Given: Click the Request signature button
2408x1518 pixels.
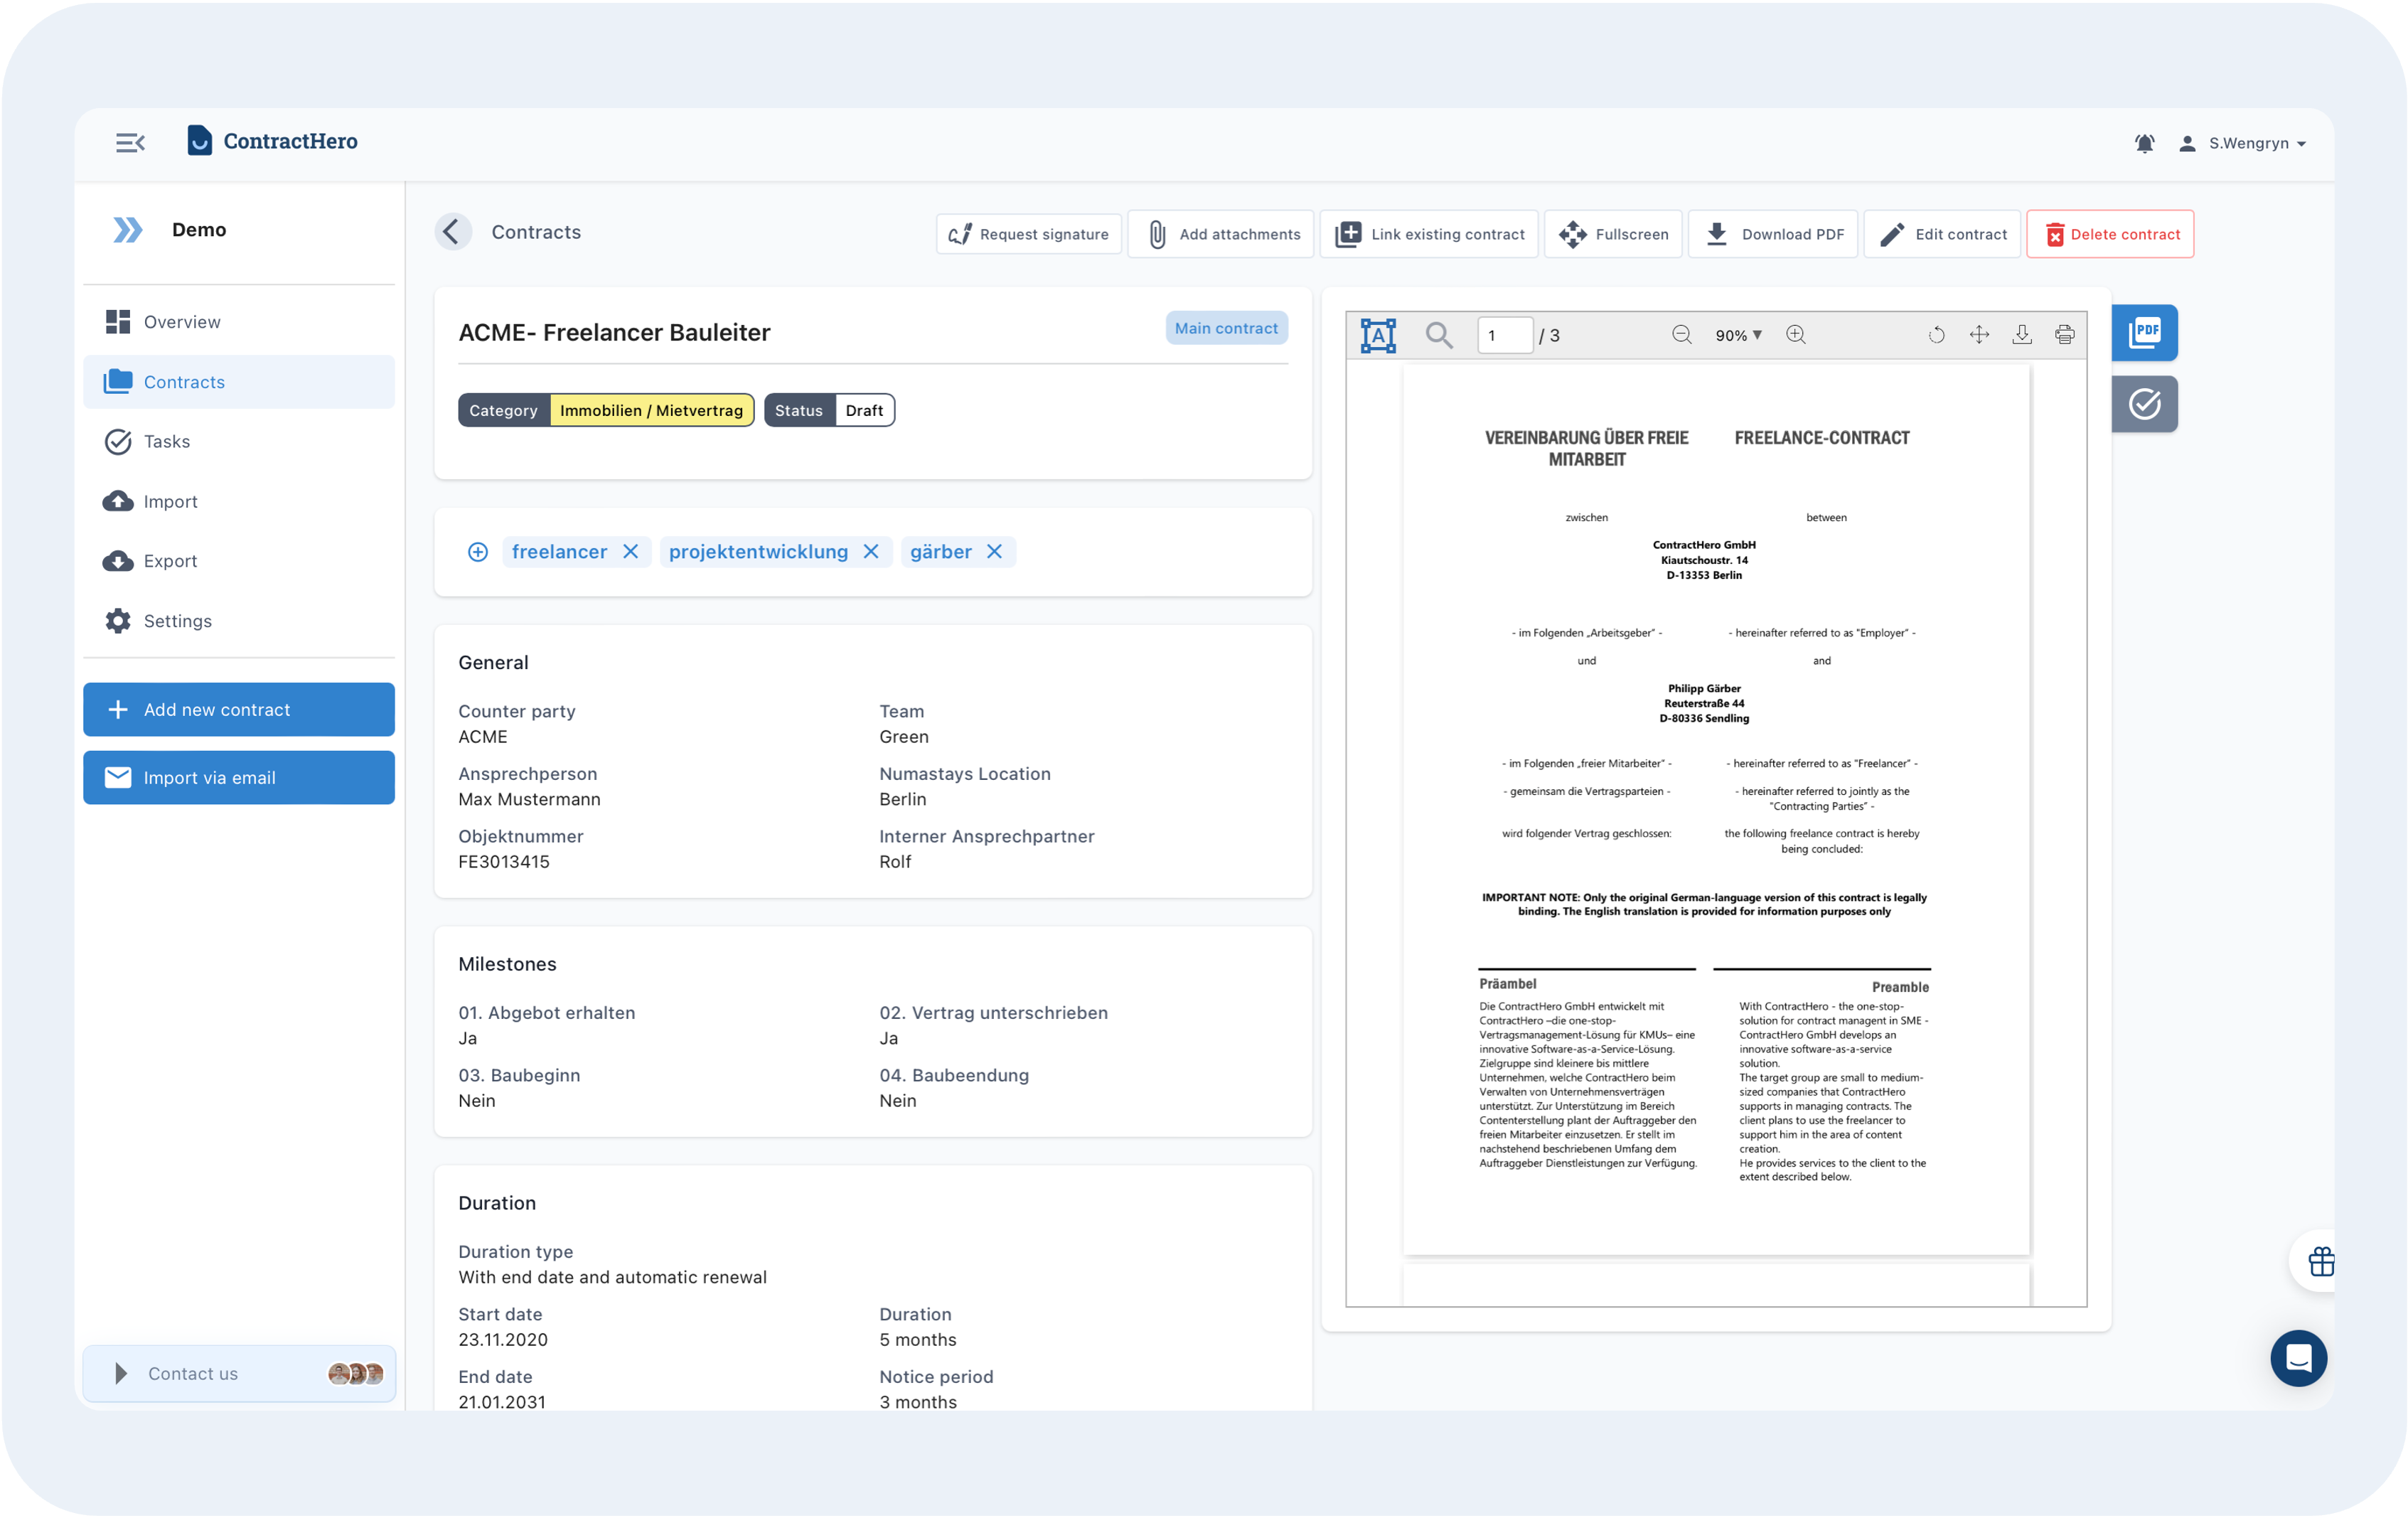Looking at the screenshot, I should [1028, 234].
